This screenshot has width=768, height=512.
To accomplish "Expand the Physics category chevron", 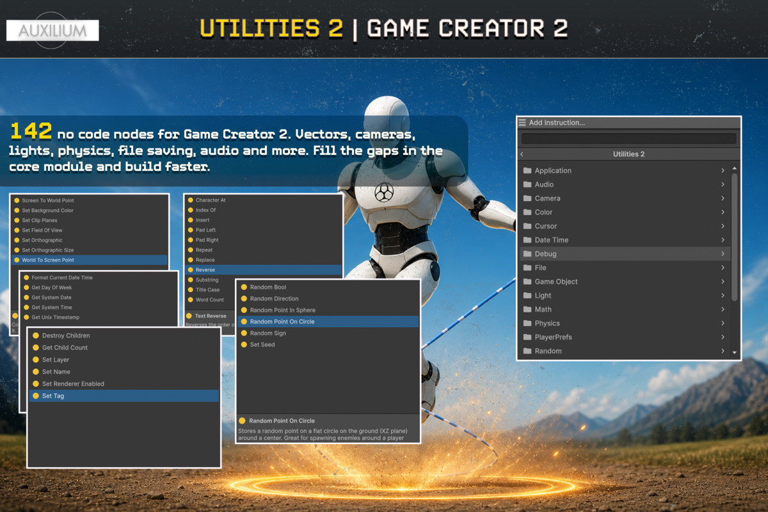I will tap(723, 323).
